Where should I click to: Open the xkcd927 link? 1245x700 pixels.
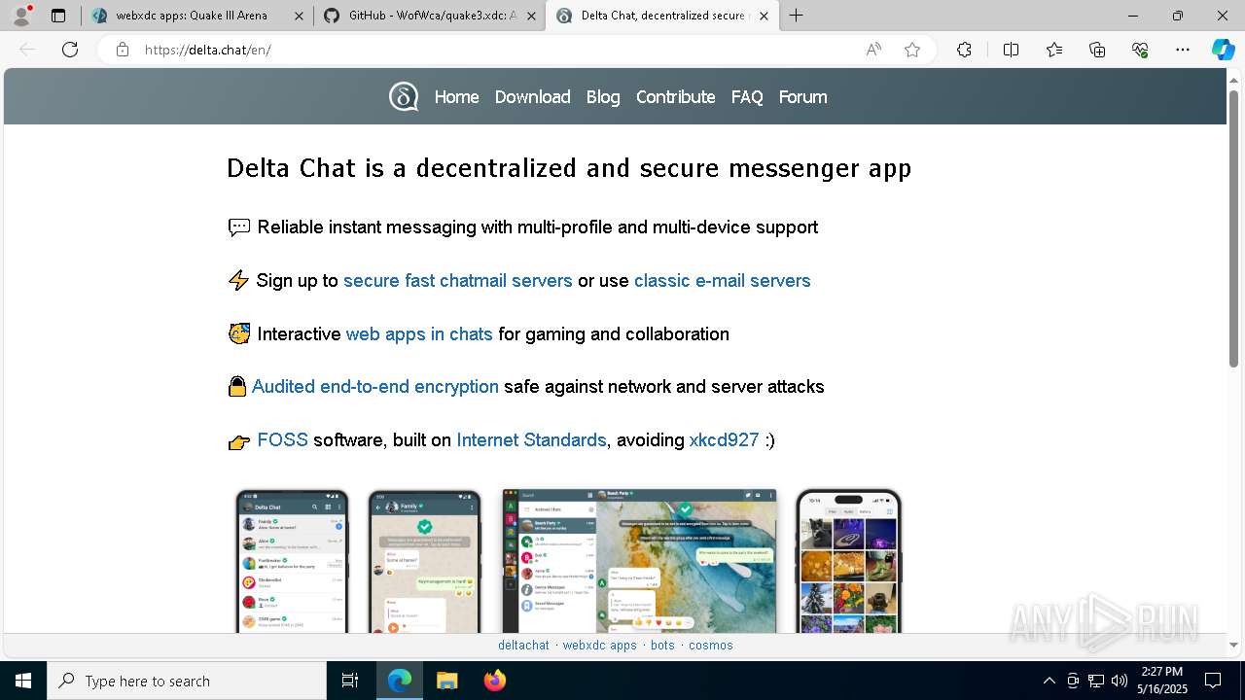(724, 439)
